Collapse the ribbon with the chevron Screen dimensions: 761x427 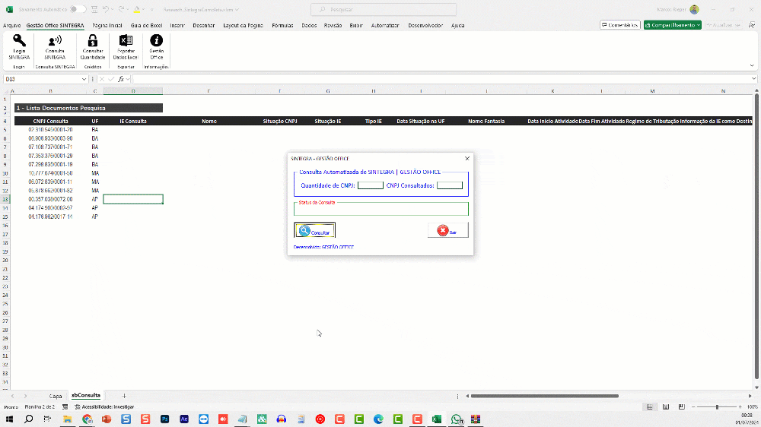point(752,65)
